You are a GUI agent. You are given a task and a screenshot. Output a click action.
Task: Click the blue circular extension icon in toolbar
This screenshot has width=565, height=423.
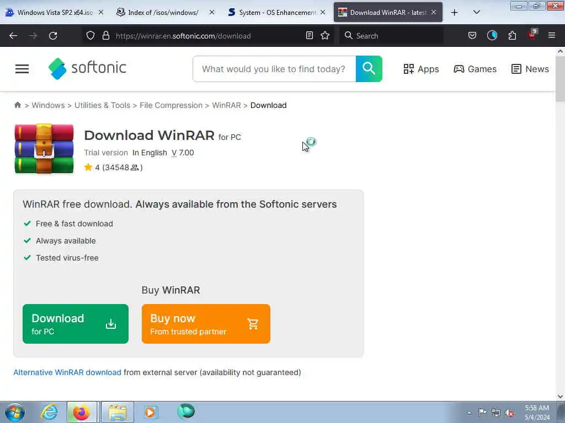pos(492,36)
